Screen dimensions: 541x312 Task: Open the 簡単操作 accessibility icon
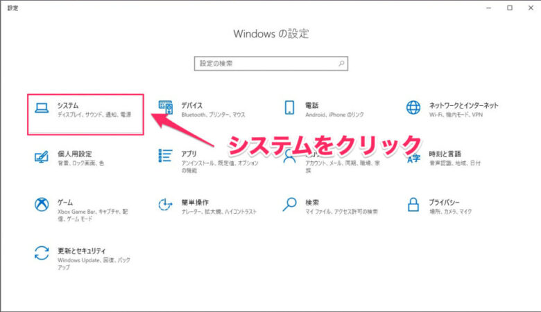[x=165, y=204]
